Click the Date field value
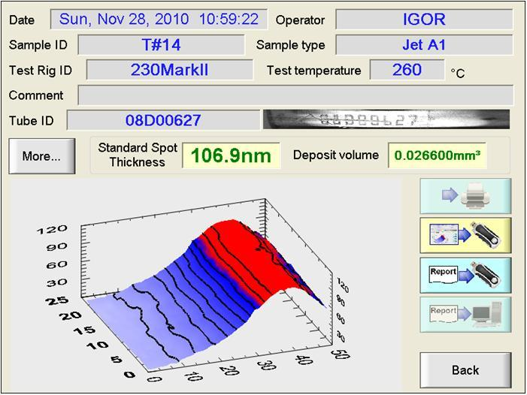Viewport: 527px width, 395px height. 158,20
